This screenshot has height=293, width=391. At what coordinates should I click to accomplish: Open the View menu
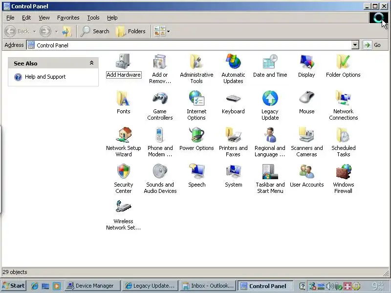[x=44, y=18]
